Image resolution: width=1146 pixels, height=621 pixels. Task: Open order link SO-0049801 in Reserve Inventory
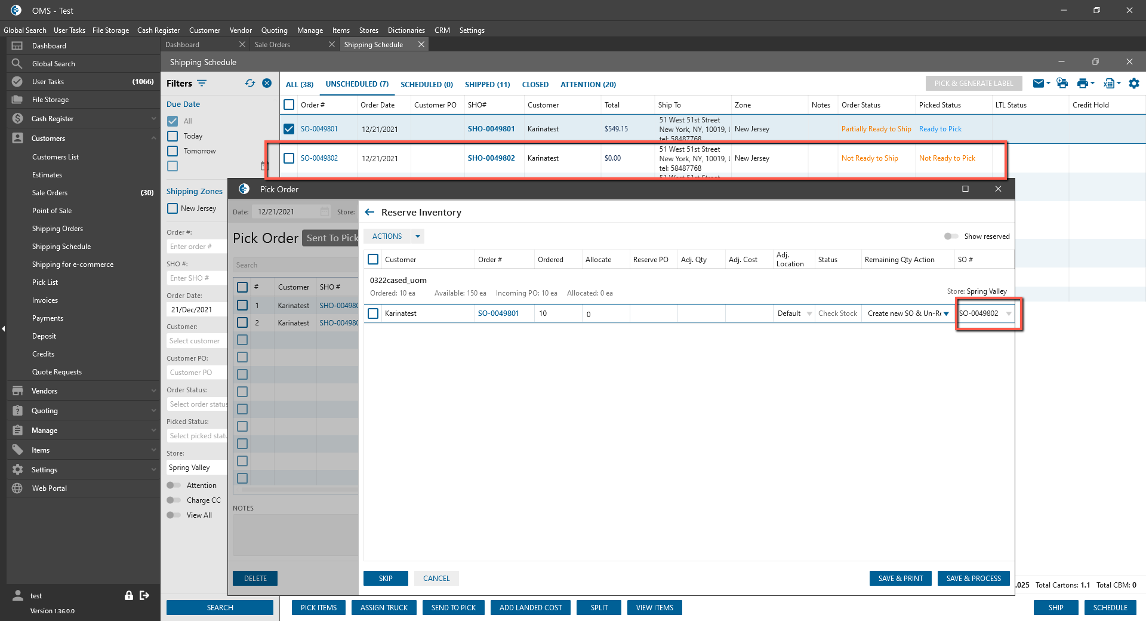tap(498, 313)
